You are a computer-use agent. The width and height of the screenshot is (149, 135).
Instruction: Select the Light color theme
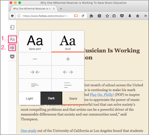pyautogui.click(x=29, y=98)
